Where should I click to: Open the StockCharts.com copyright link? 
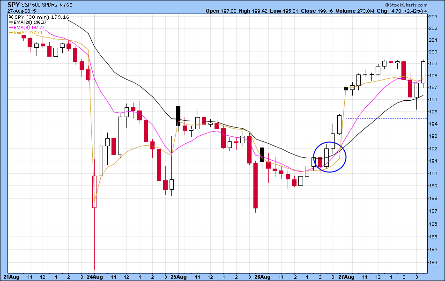tap(407, 5)
